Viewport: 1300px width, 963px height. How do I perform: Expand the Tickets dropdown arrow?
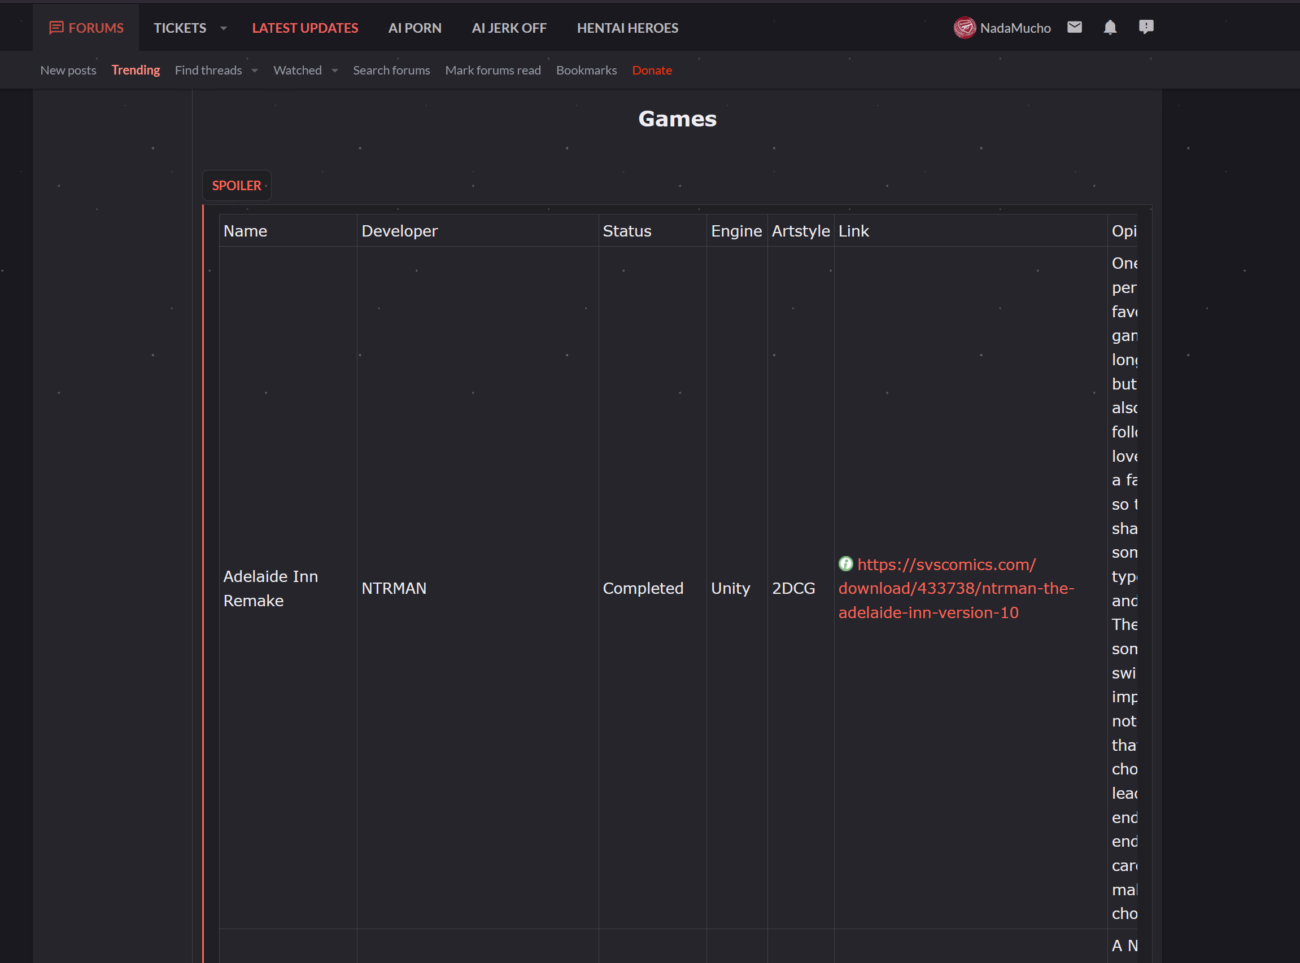224,28
